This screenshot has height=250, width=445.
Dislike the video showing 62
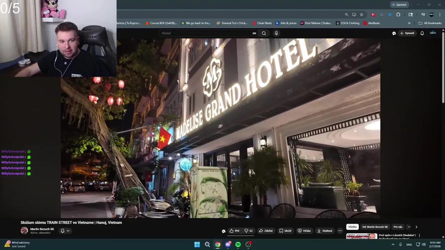(x=249, y=231)
